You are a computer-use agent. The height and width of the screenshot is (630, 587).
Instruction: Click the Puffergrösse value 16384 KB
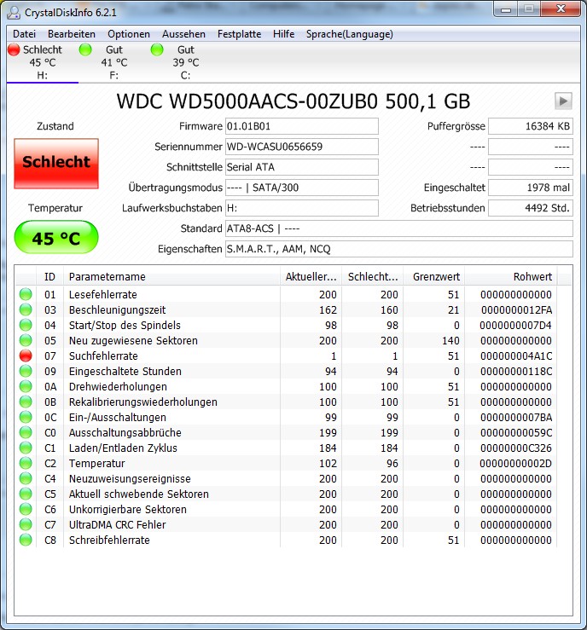coord(531,126)
